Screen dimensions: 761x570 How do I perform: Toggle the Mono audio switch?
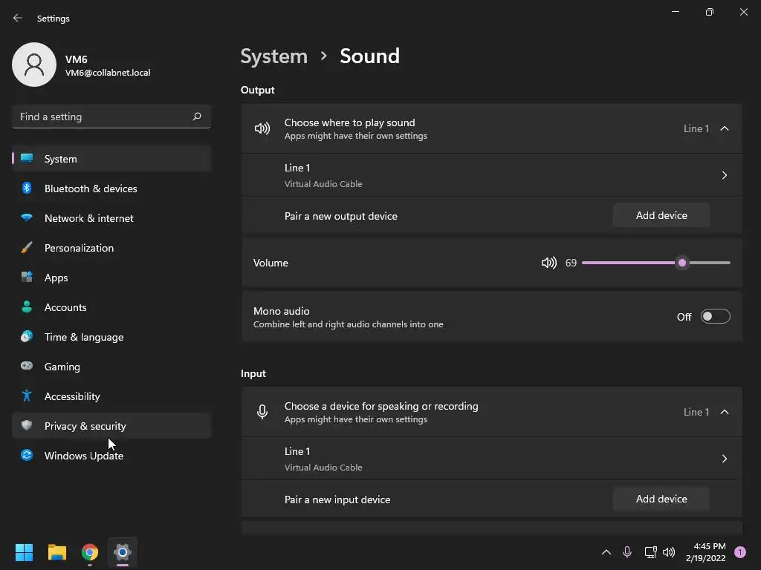tap(715, 317)
